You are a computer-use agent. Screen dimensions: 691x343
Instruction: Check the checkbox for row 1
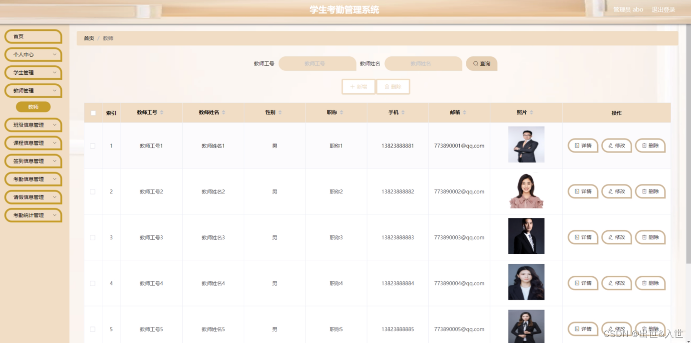tap(92, 146)
